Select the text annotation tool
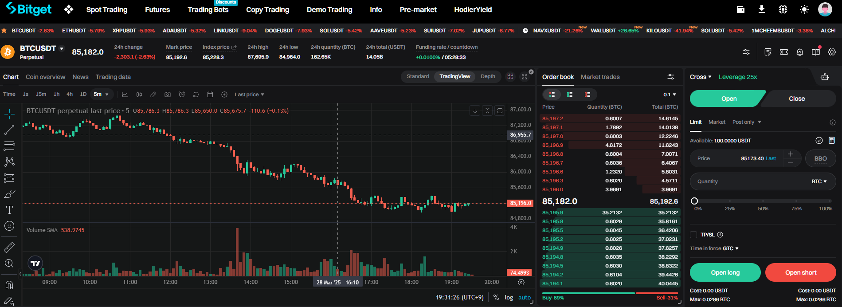This screenshot has width=842, height=307. 9,210
